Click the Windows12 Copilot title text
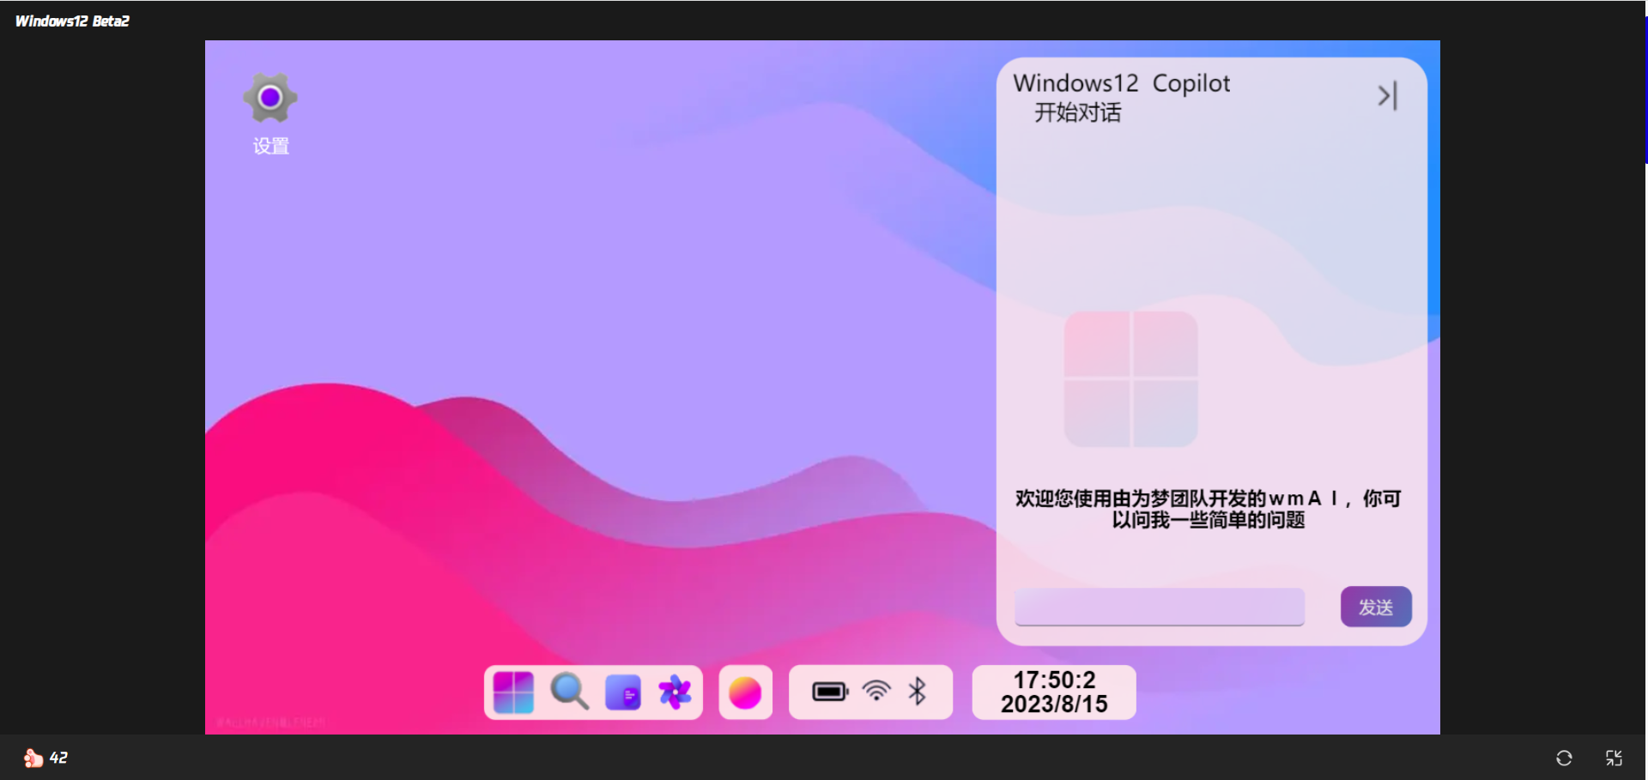1648x780 pixels. 1122,83
